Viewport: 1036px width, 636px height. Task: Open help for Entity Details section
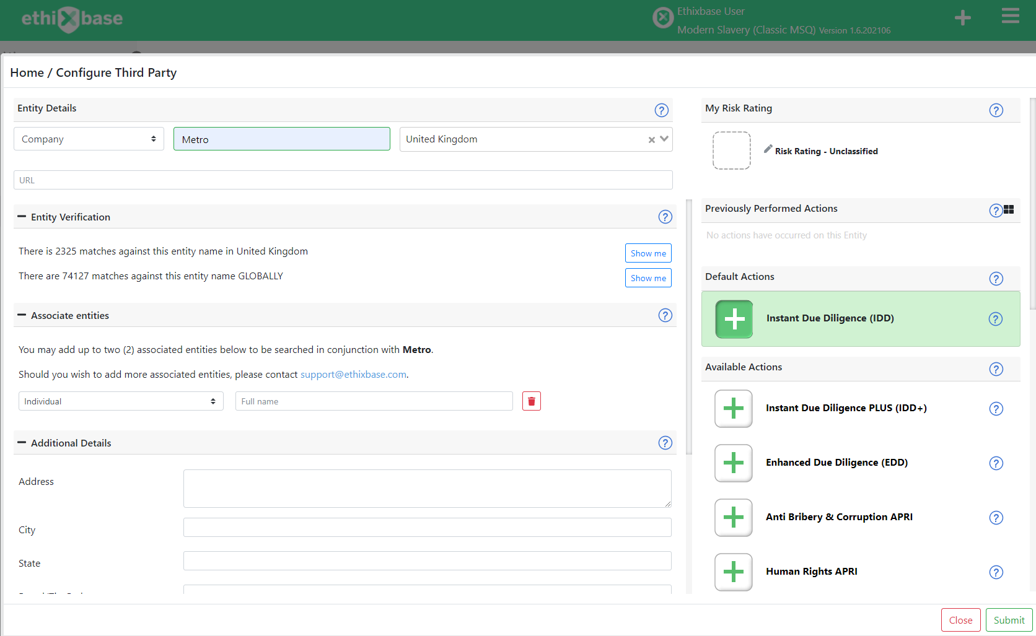pyautogui.click(x=661, y=110)
